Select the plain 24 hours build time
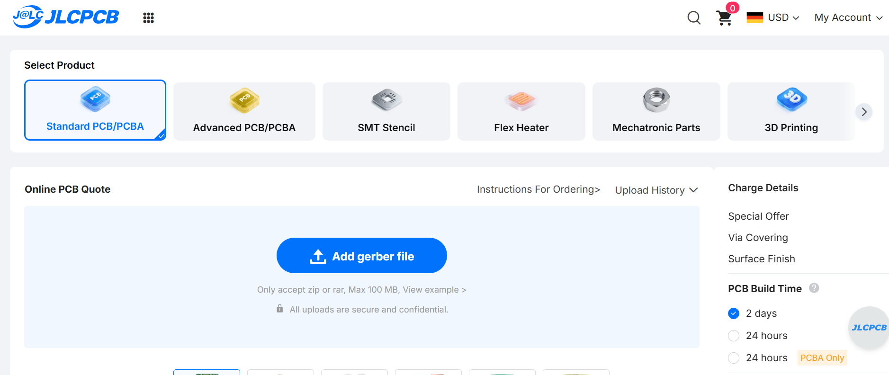This screenshot has width=889, height=375. (x=734, y=336)
